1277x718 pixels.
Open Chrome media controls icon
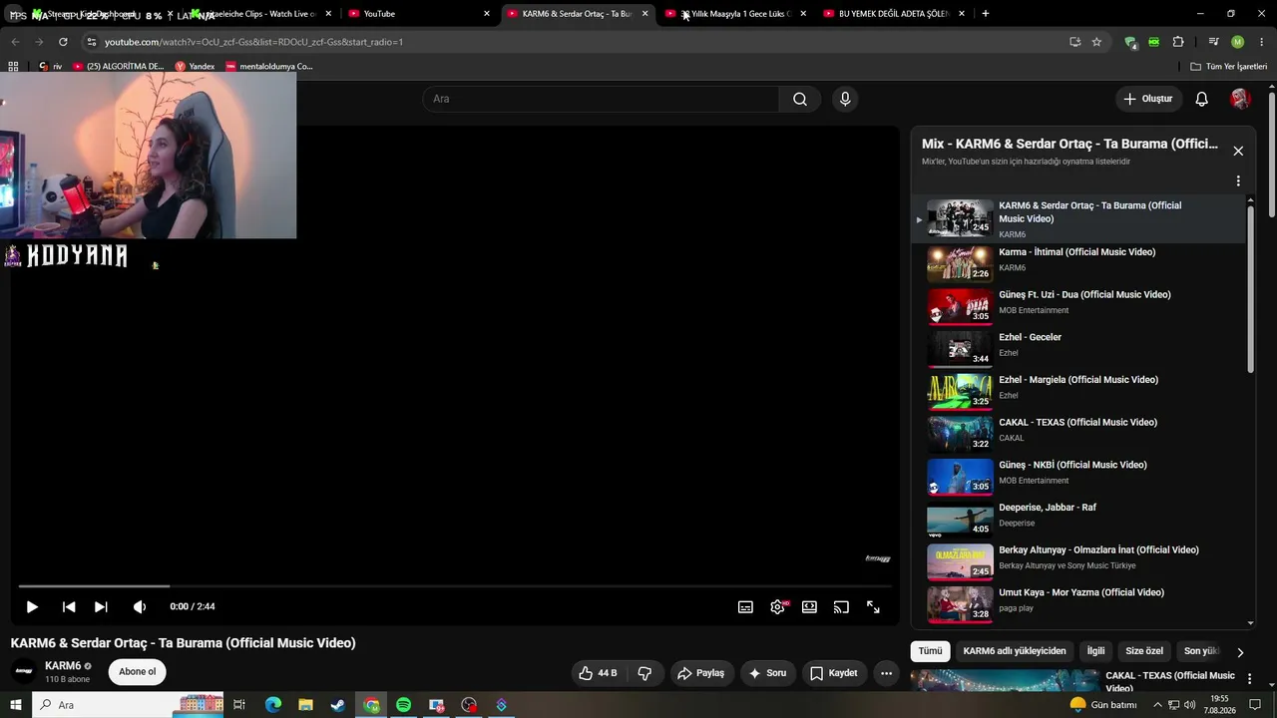coord(1213,42)
